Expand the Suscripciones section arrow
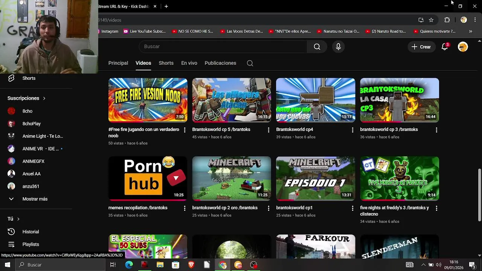The width and height of the screenshot is (482, 271). point(44,98)
